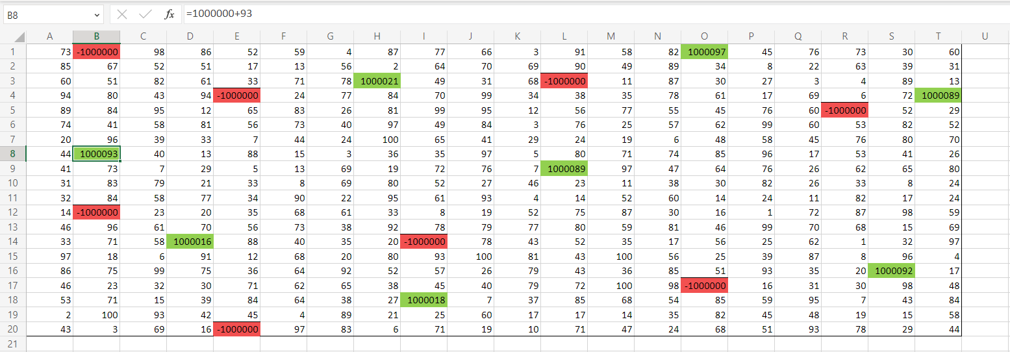
Task: Click the Select All corner triangle
Action: tap(19, 37)
